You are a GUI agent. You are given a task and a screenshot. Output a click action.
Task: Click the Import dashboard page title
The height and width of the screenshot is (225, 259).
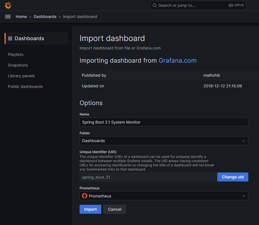tap(112, 38)
